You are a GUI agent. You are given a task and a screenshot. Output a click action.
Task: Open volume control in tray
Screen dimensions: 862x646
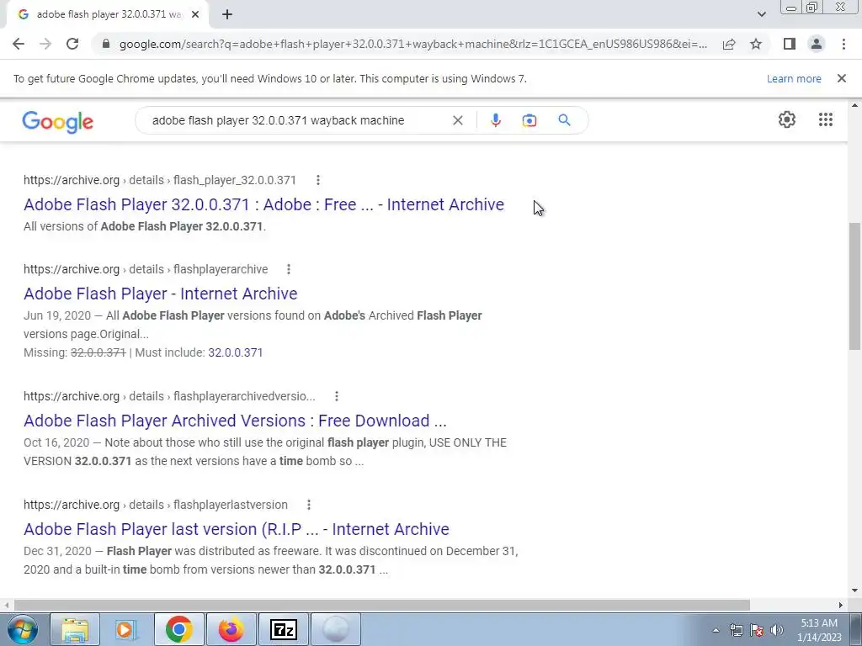(x=777, y=630)
